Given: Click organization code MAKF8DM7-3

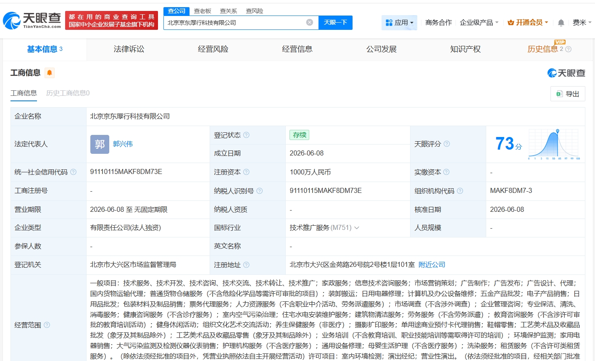Looking at the screenshot, I should click(511, 191).
